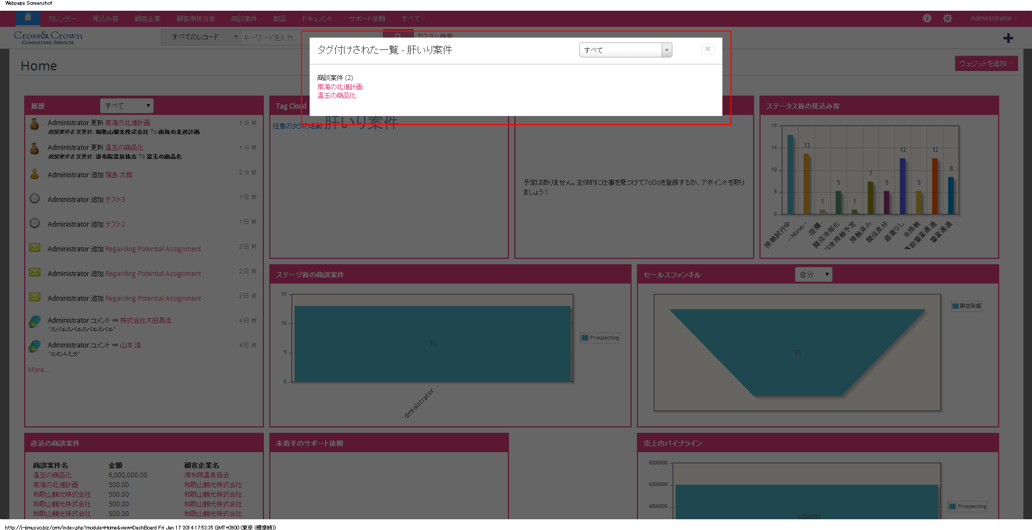The image size is (1032, 530).
Task: Click the comment icon beside 山本 浩
Action: point(34,346)
